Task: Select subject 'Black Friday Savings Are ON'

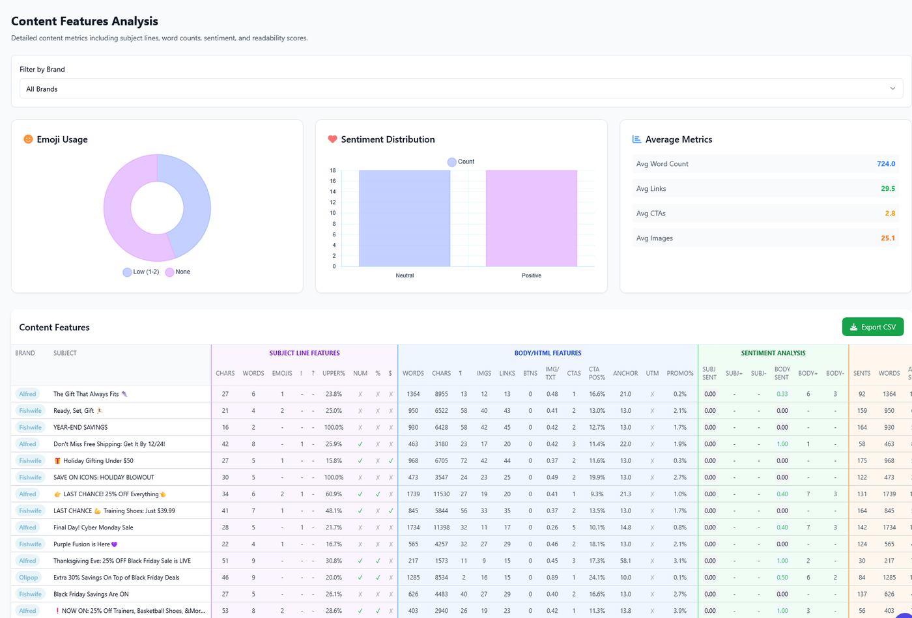Action: [91, 594]
